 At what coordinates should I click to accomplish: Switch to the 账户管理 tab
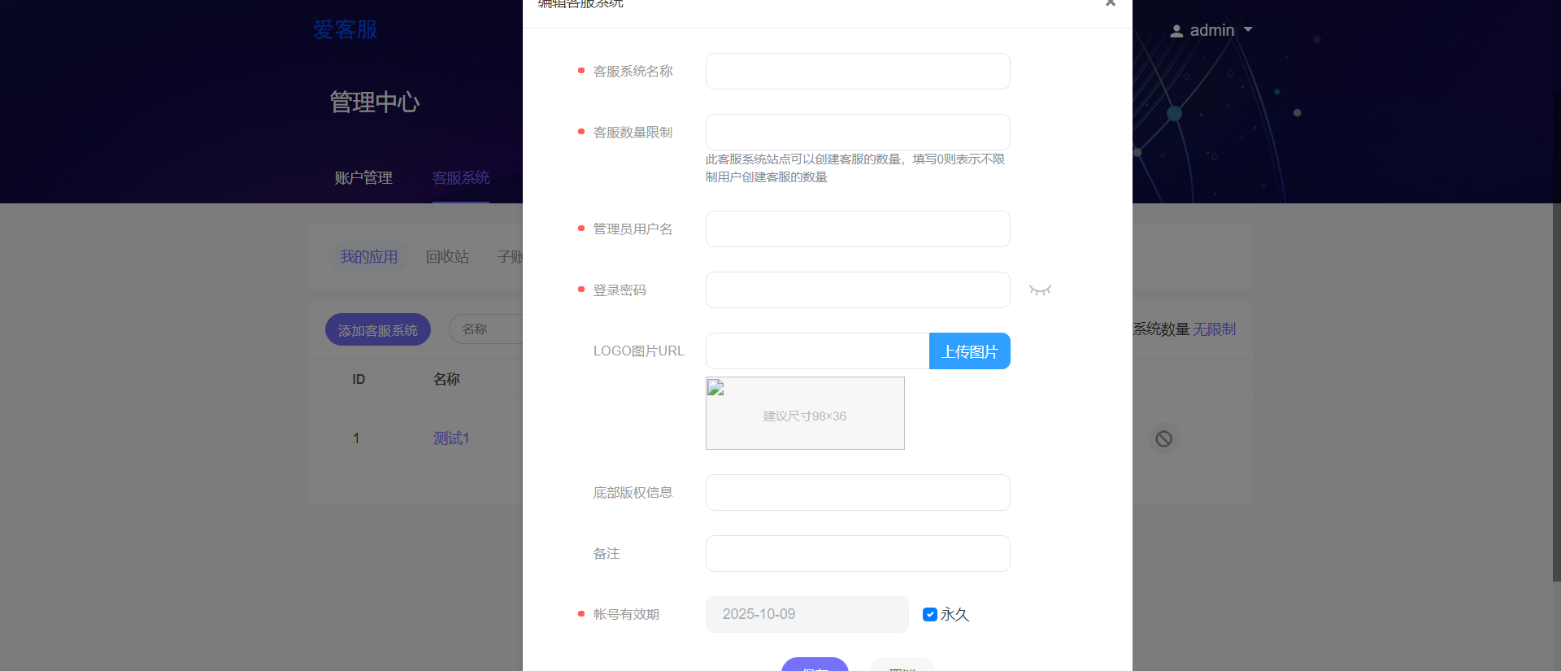(363, 177)
